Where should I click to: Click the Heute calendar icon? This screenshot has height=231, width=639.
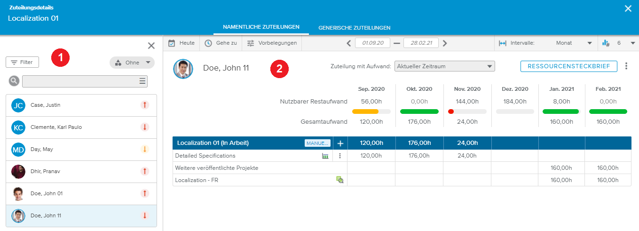click(172, 43)
